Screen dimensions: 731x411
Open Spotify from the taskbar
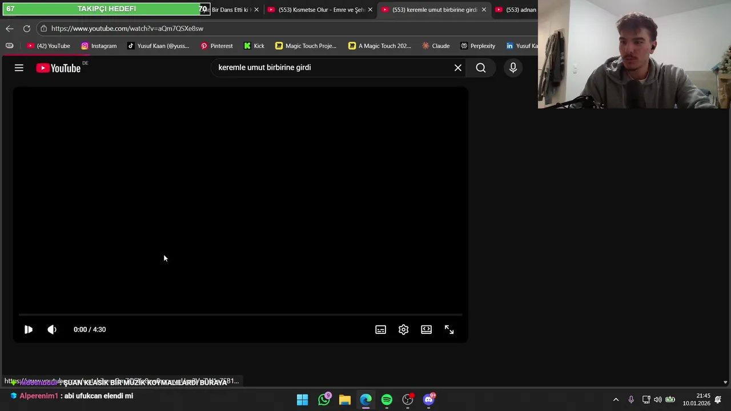click(387, 400)
